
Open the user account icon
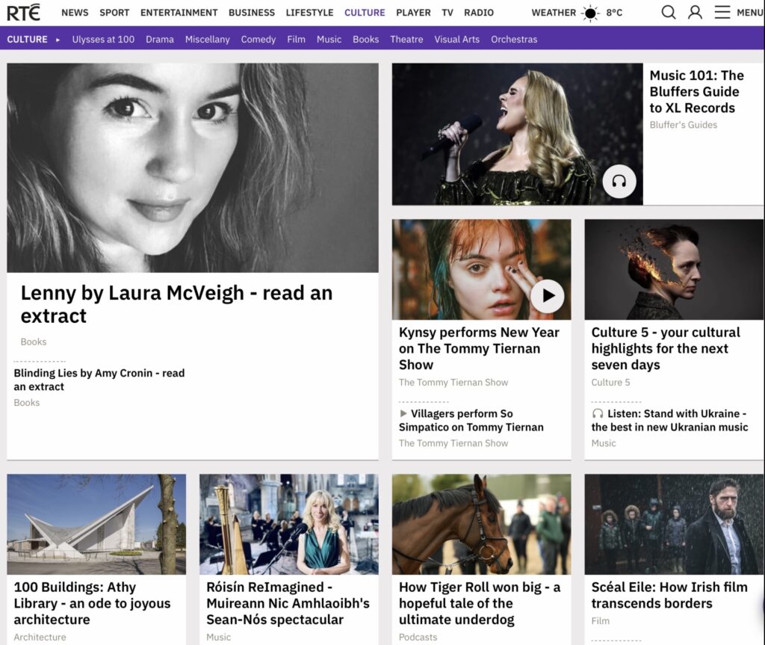click(695, 12)
